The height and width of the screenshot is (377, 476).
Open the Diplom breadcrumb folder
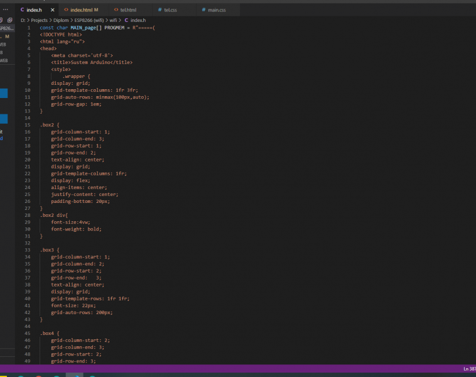[x=61, y=20]
